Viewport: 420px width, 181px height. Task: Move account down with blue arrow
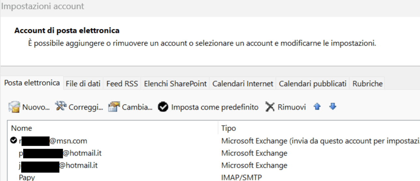pyautogui.click(x=333, y=107)
